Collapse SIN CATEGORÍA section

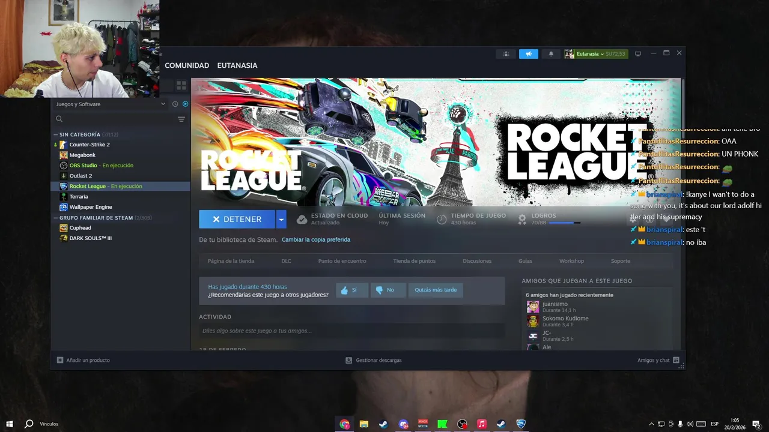tap(55, 134)
